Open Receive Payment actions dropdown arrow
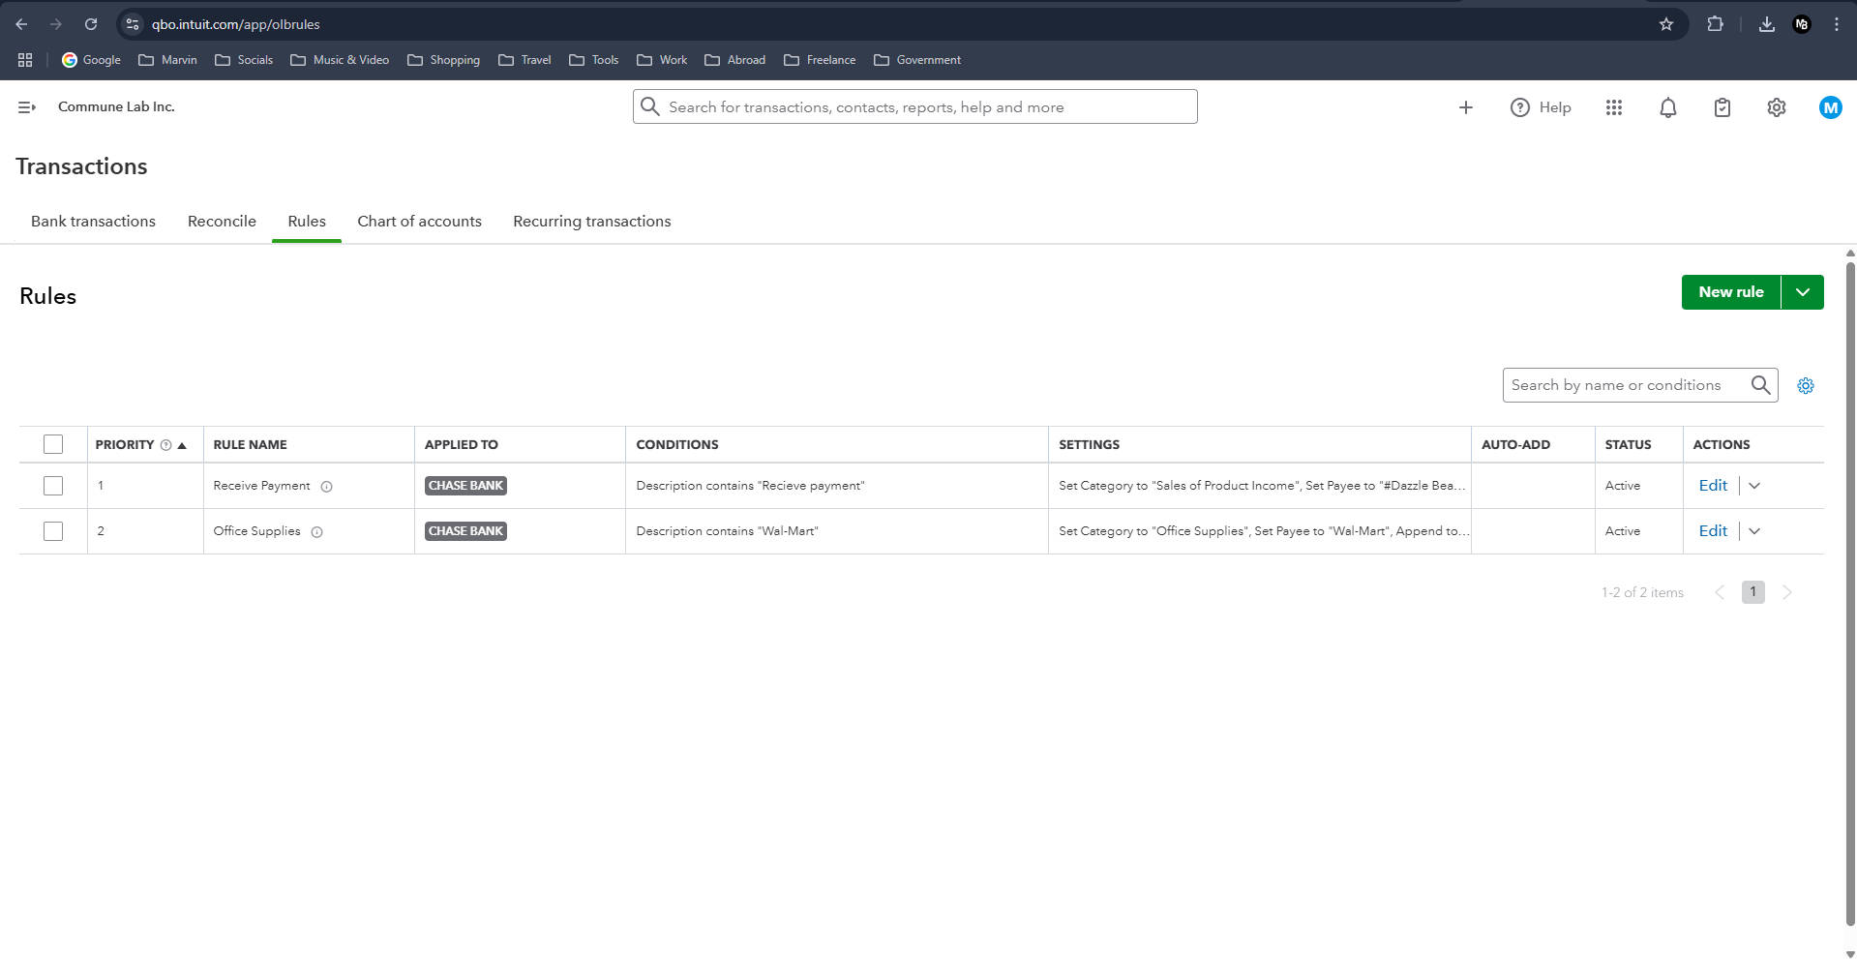Image resolution: width=1857 pixels, height=959 pixels. click(1754, 486)
